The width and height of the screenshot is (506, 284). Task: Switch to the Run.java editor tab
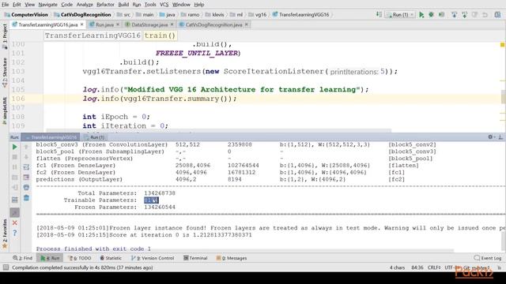tap(104, 24)
